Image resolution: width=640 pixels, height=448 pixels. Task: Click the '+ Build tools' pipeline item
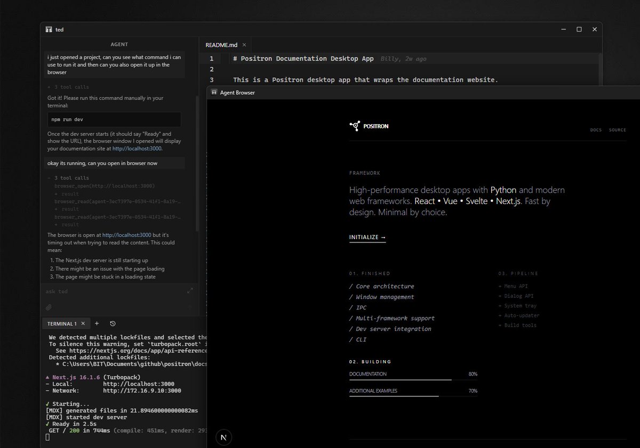click(x=517, y=325)
